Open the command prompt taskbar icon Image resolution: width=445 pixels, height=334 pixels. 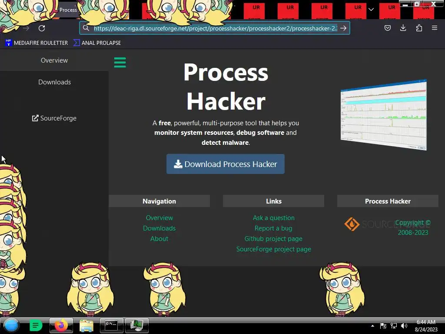(112, 325)
